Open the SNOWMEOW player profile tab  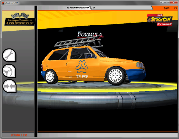pyautogui.click(x=78, y=8)
